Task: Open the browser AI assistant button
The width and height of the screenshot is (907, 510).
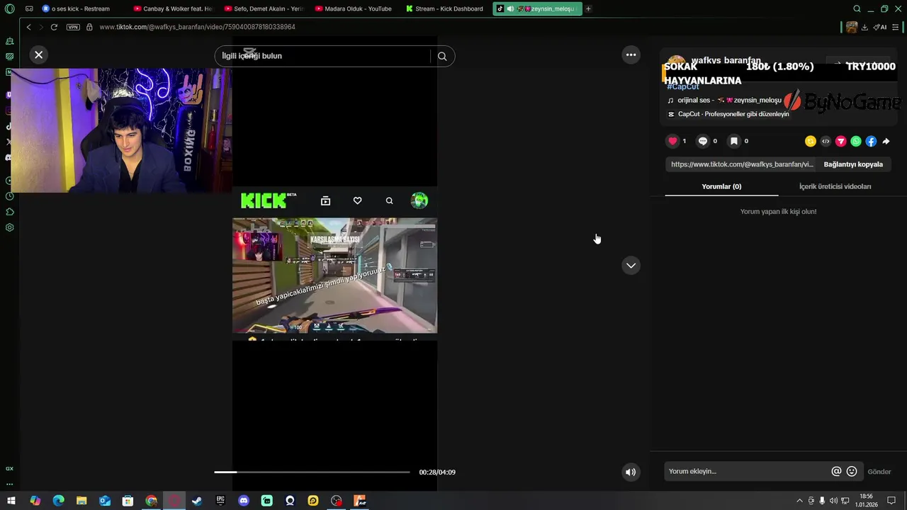Action: pyautogui.click(x=880, y=27)
